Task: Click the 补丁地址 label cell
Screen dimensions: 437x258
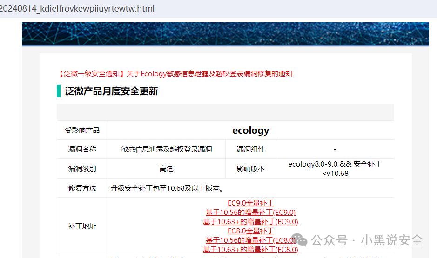Action: (x=82, y=226)
